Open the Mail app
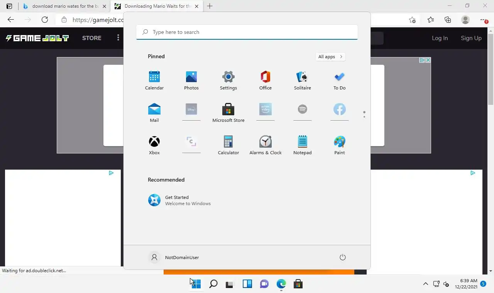This screenshot has height=293, width=494. click(154, 113)
